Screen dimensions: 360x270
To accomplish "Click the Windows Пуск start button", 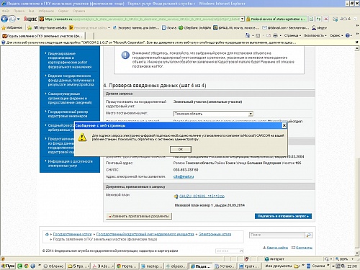I will tap(8, 266).
